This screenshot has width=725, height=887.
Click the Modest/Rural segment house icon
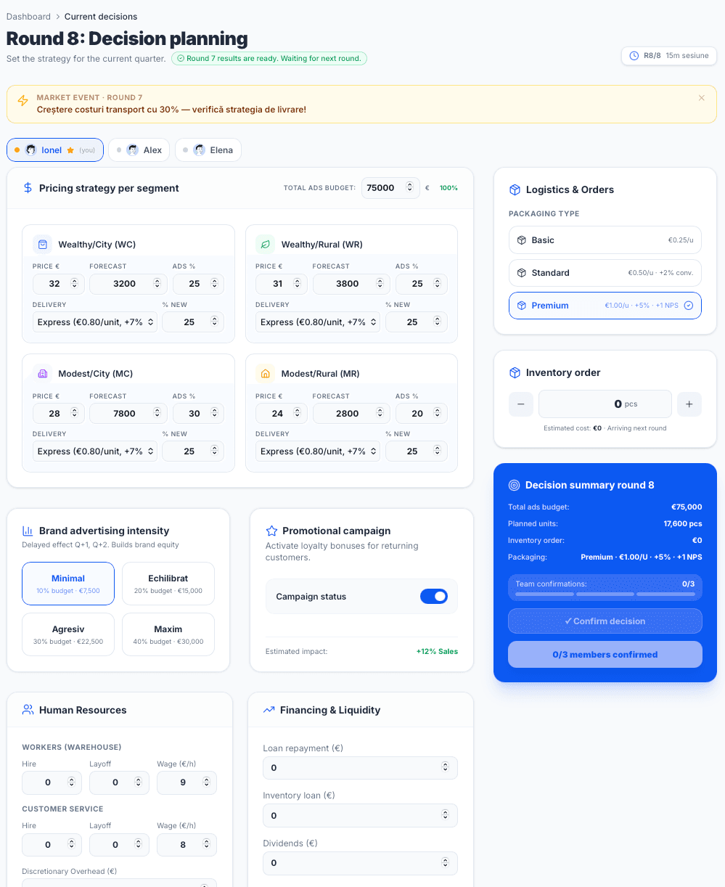click(266, 374)
